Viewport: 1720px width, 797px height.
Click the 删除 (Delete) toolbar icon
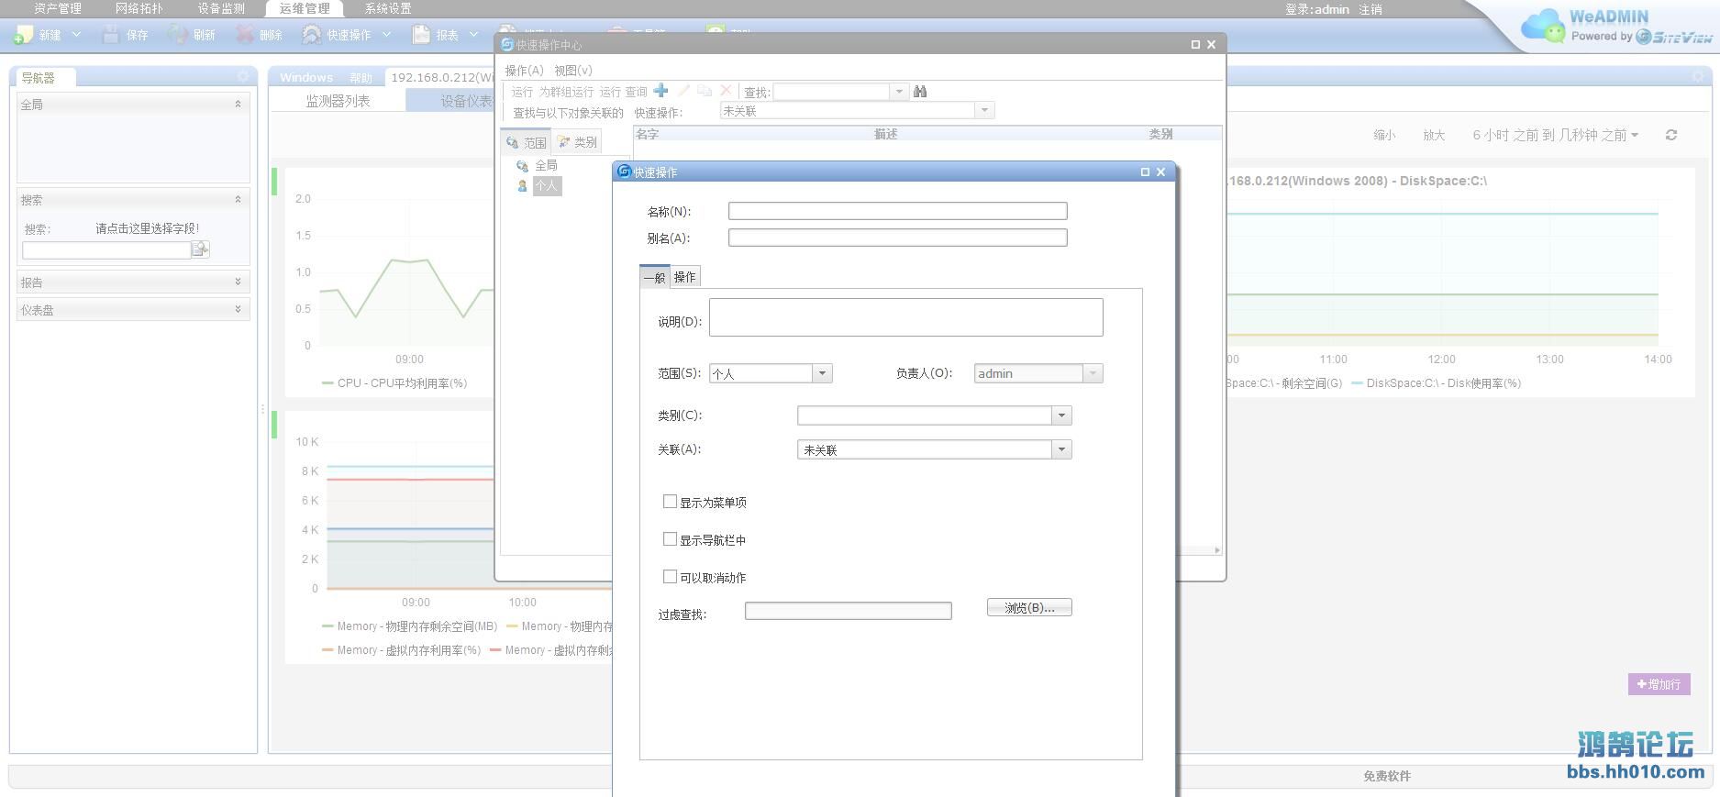pyautogui.click(x=245, y=35)
